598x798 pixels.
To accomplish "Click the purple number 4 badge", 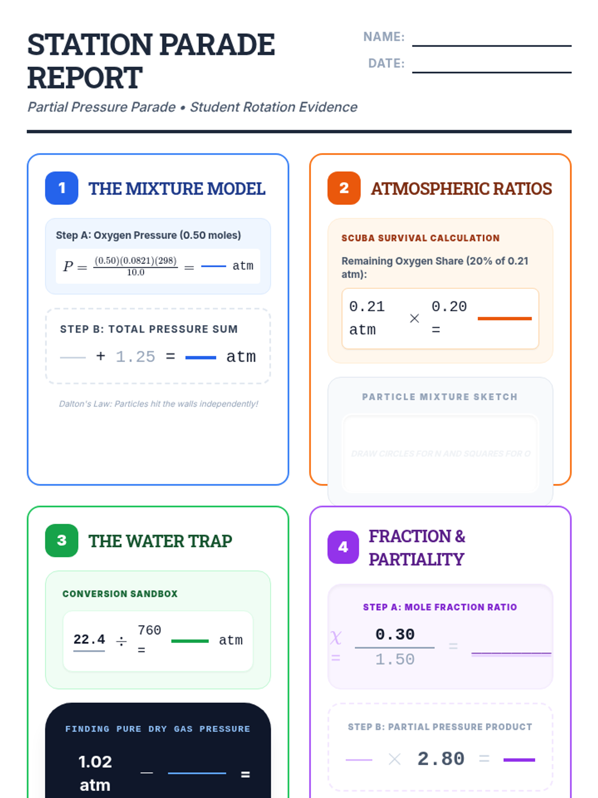I will (343, 547).
